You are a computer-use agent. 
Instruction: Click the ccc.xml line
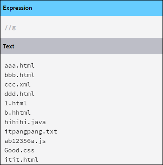[18, 85]
